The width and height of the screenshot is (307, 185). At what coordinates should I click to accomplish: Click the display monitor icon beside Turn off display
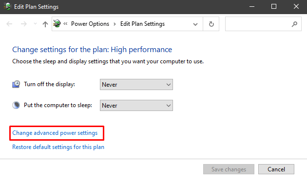pyautogui.click(x=16, y=84)
